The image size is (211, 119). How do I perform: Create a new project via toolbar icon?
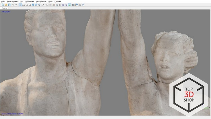(x=3, y=5)
